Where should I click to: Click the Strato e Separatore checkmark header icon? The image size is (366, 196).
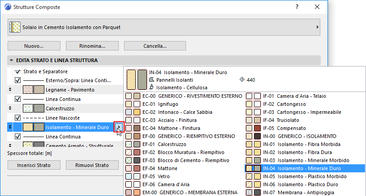point(17,71)
